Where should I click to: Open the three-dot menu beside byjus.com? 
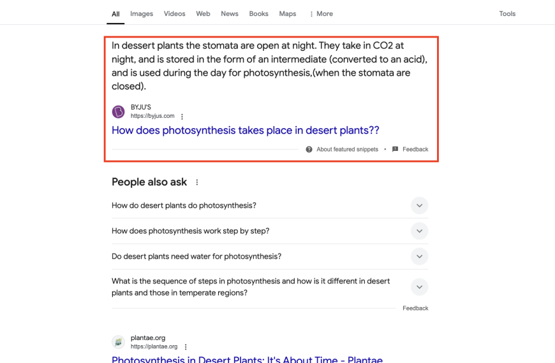(182, 117)
